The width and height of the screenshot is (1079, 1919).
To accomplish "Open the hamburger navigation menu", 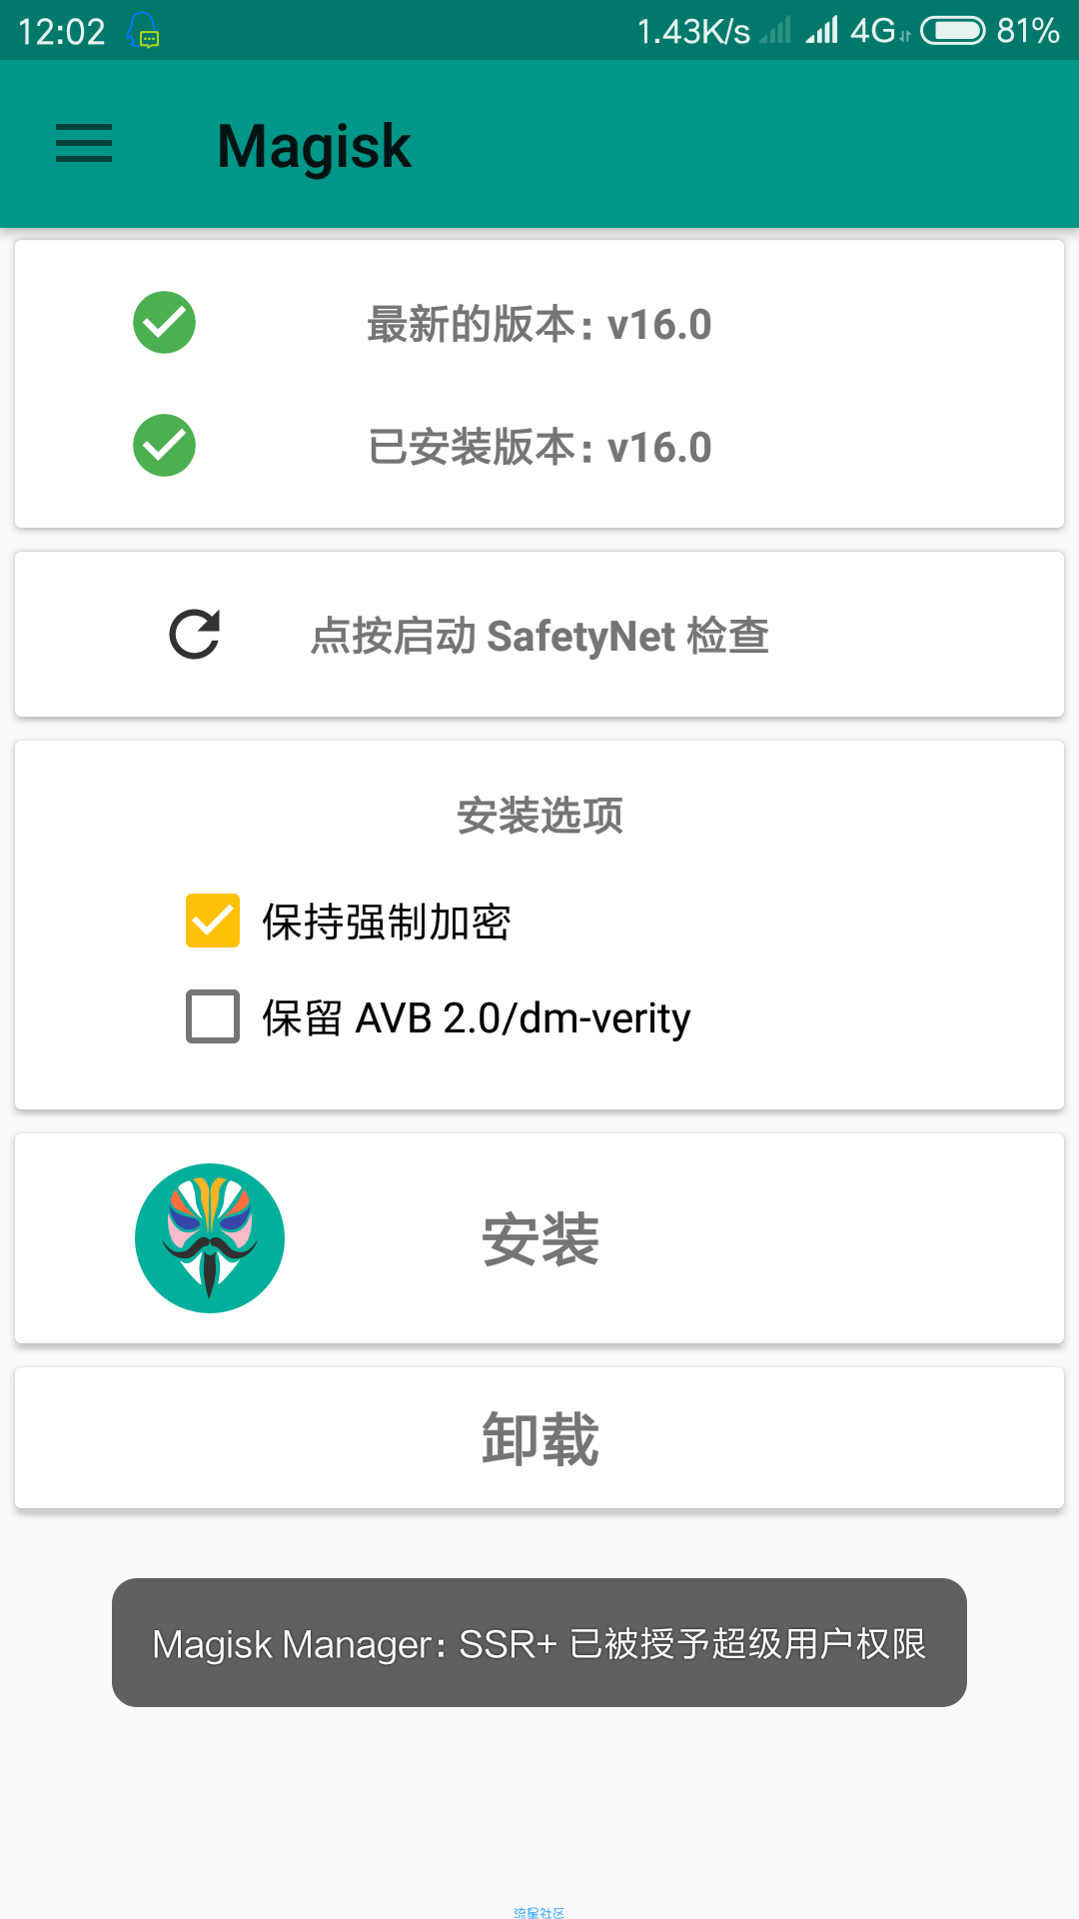I will (84, 144).
